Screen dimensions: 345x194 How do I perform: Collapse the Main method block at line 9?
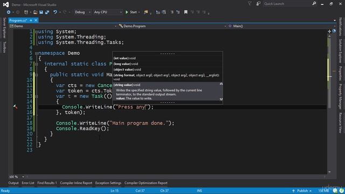pyautogui.click(x=36, y=75)
